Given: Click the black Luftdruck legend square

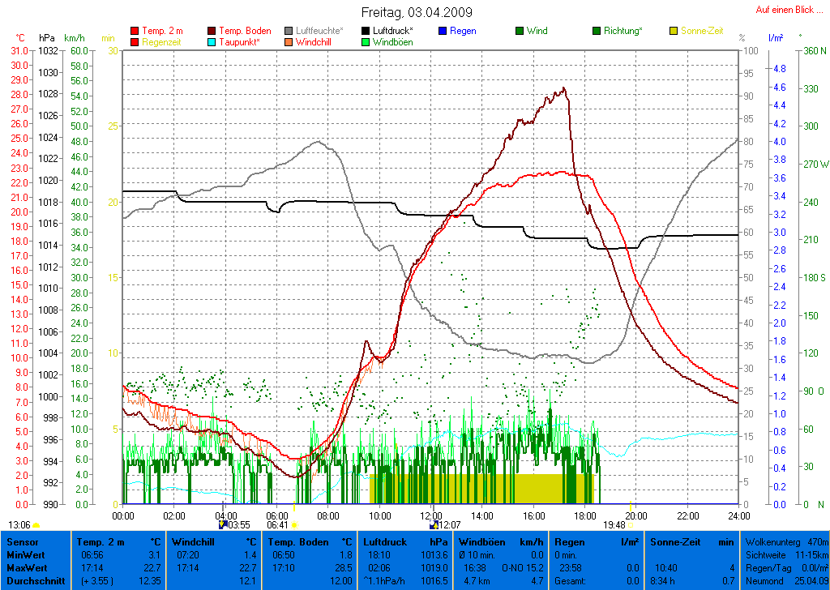Looking at the screenshot, I should (x=366, y=31).
